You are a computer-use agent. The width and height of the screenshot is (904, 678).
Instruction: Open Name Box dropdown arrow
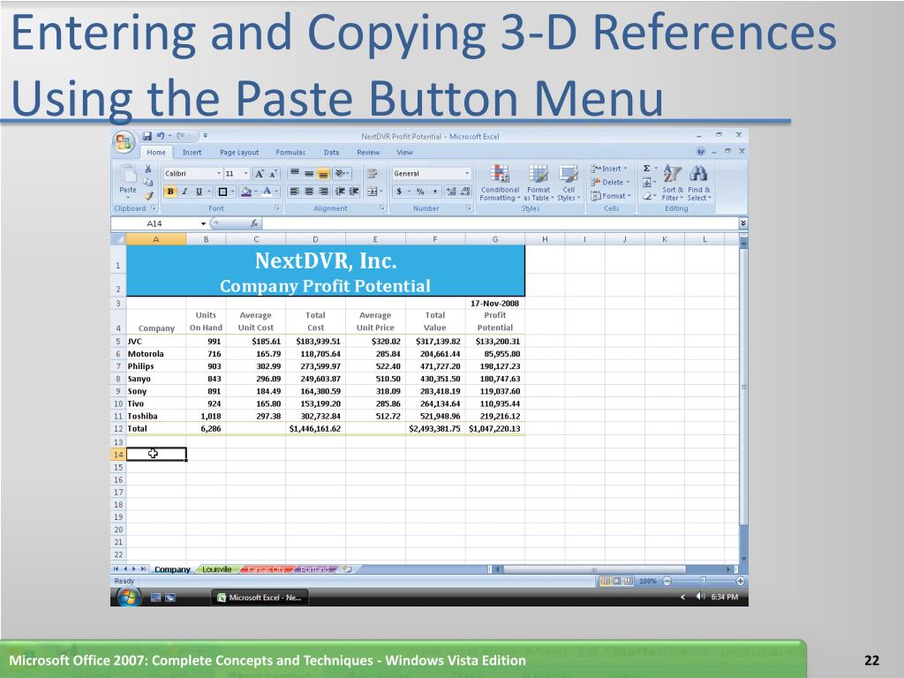click(204, 223)
